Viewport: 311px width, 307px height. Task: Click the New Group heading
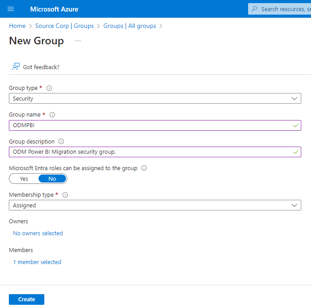(36, 41)
